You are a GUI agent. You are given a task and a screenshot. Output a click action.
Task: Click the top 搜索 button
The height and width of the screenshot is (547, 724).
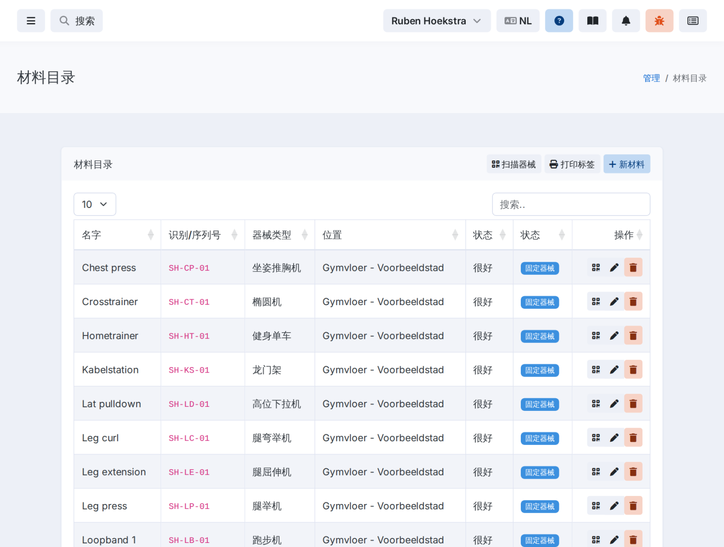point(76,21)
